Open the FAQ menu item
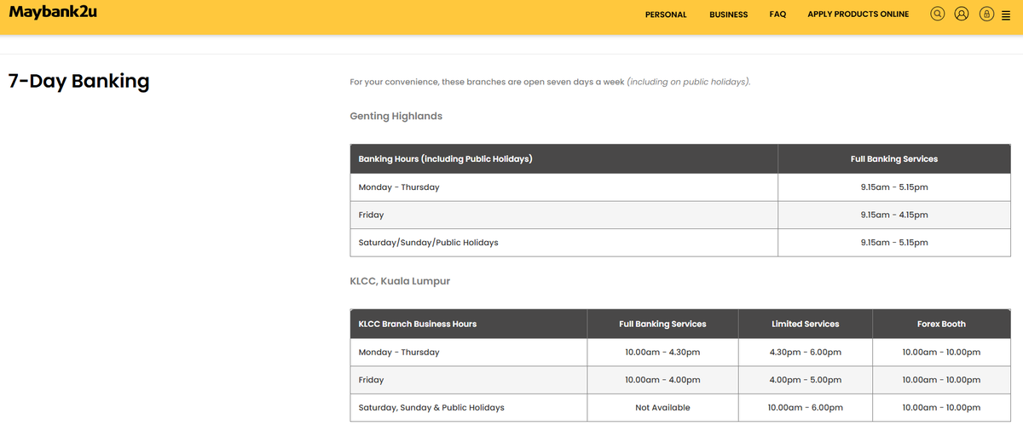 click(x=777, y=14)
